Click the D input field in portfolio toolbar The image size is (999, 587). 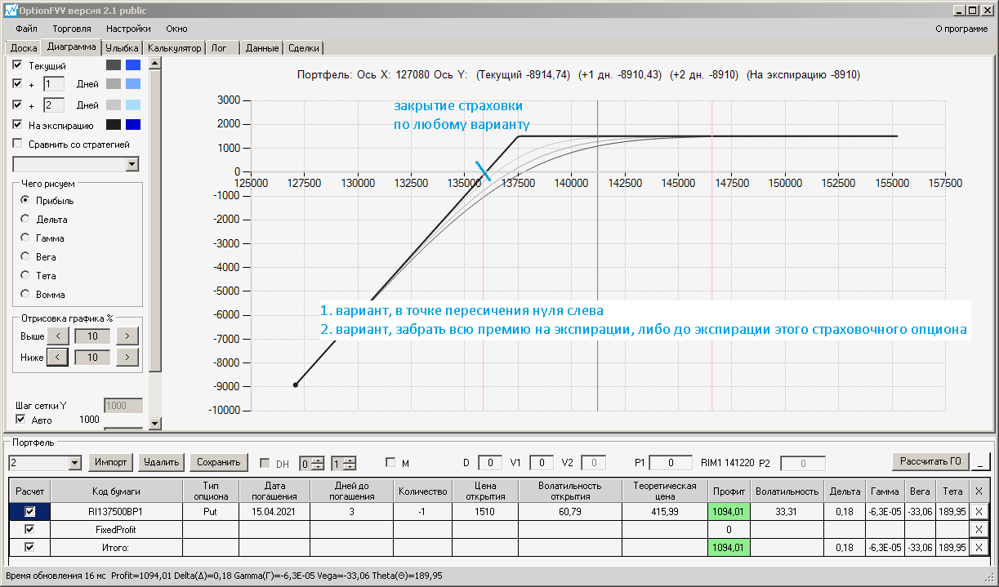[x=490, y=463]
